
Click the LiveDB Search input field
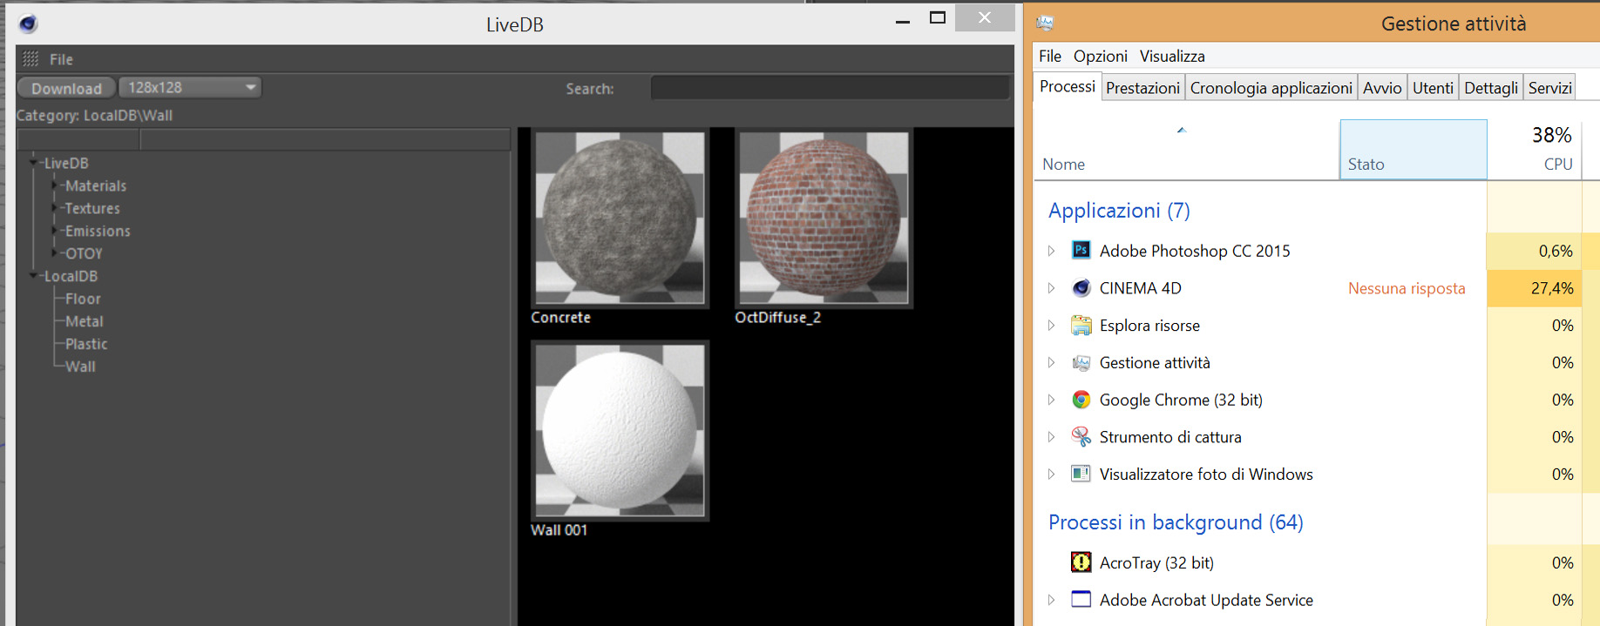(830, 88)
